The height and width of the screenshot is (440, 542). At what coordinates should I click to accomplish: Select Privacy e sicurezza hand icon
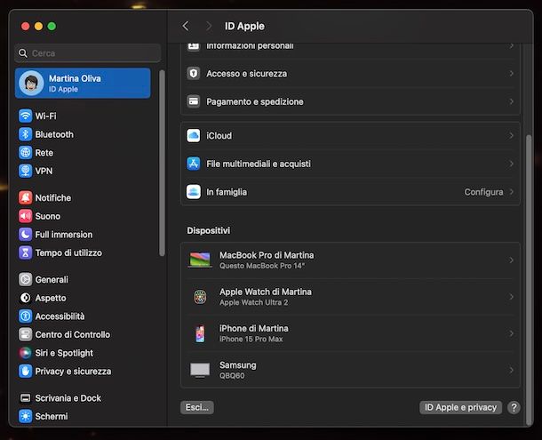click(25, 372)
